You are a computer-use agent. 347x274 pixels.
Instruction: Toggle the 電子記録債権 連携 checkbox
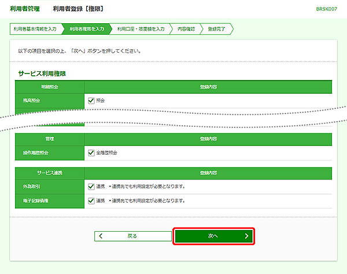click(91, 201)
